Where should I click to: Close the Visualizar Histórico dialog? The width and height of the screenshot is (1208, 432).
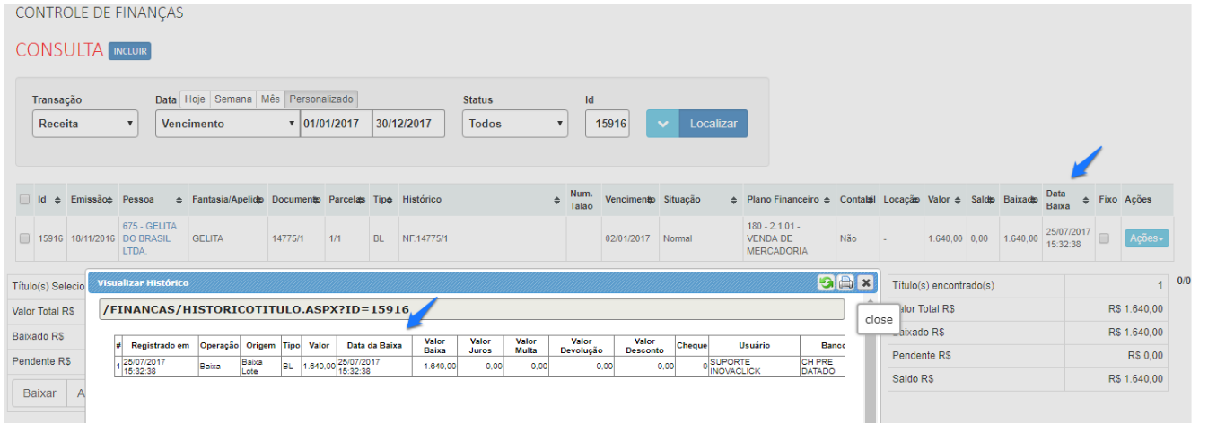pos(865,282)
